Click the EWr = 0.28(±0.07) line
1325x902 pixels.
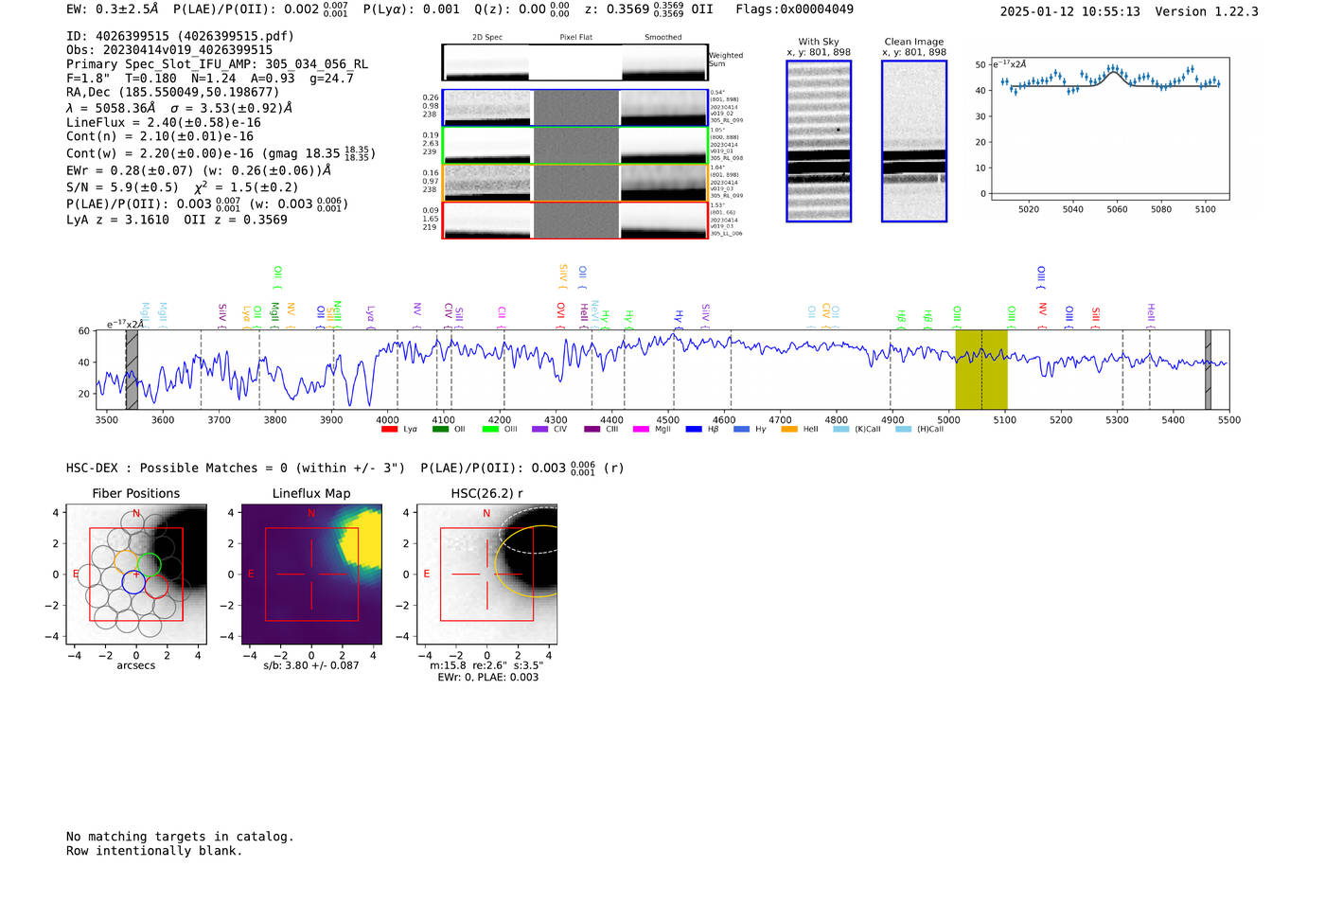coord(199,170)
